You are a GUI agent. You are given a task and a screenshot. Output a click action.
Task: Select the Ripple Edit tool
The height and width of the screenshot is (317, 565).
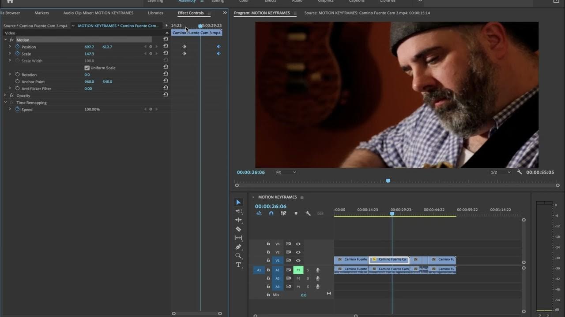(x=238, y=220)
